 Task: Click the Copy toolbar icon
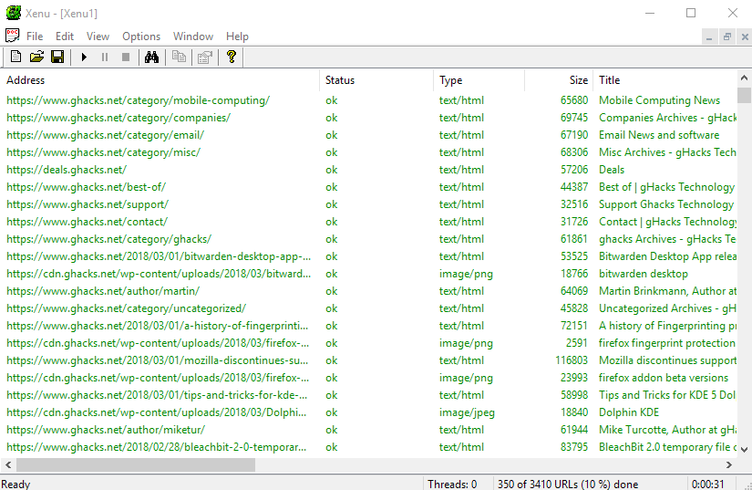[x=179, y=57]
